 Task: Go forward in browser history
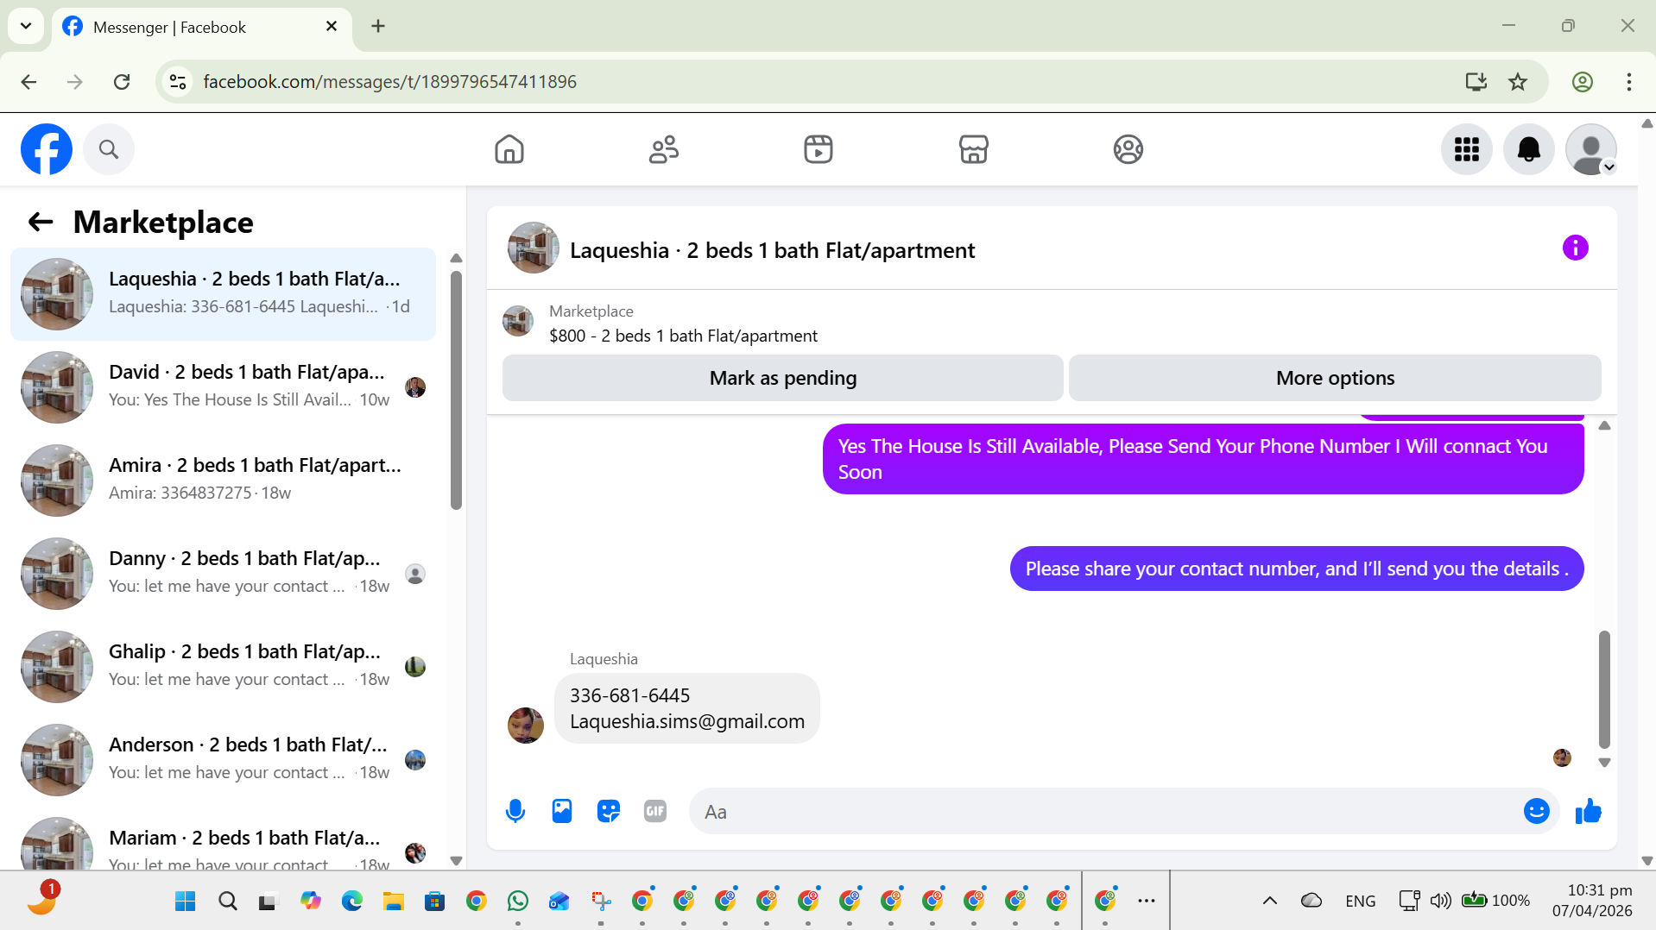tap(75, 82)
